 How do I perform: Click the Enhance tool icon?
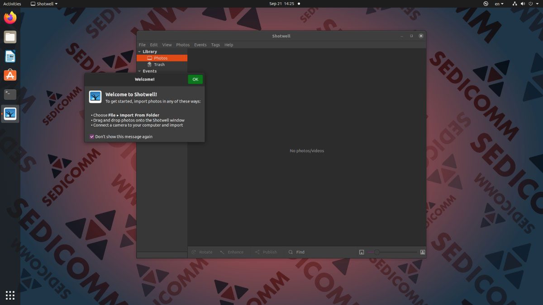[x=222, y=252]
